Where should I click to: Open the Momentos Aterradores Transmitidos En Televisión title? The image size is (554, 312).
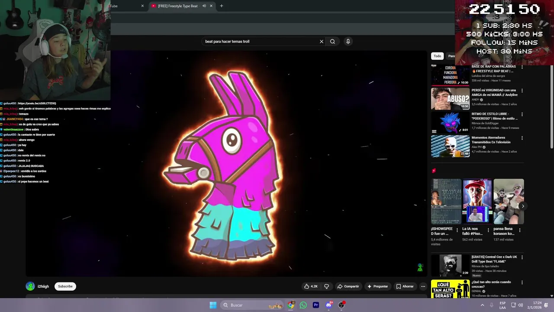tap(491, 140)
